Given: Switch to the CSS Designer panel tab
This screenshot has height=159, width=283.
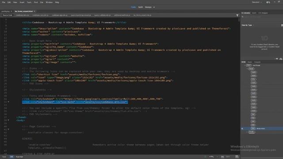Looking at the screenshot, I should [x=263, y=13].
